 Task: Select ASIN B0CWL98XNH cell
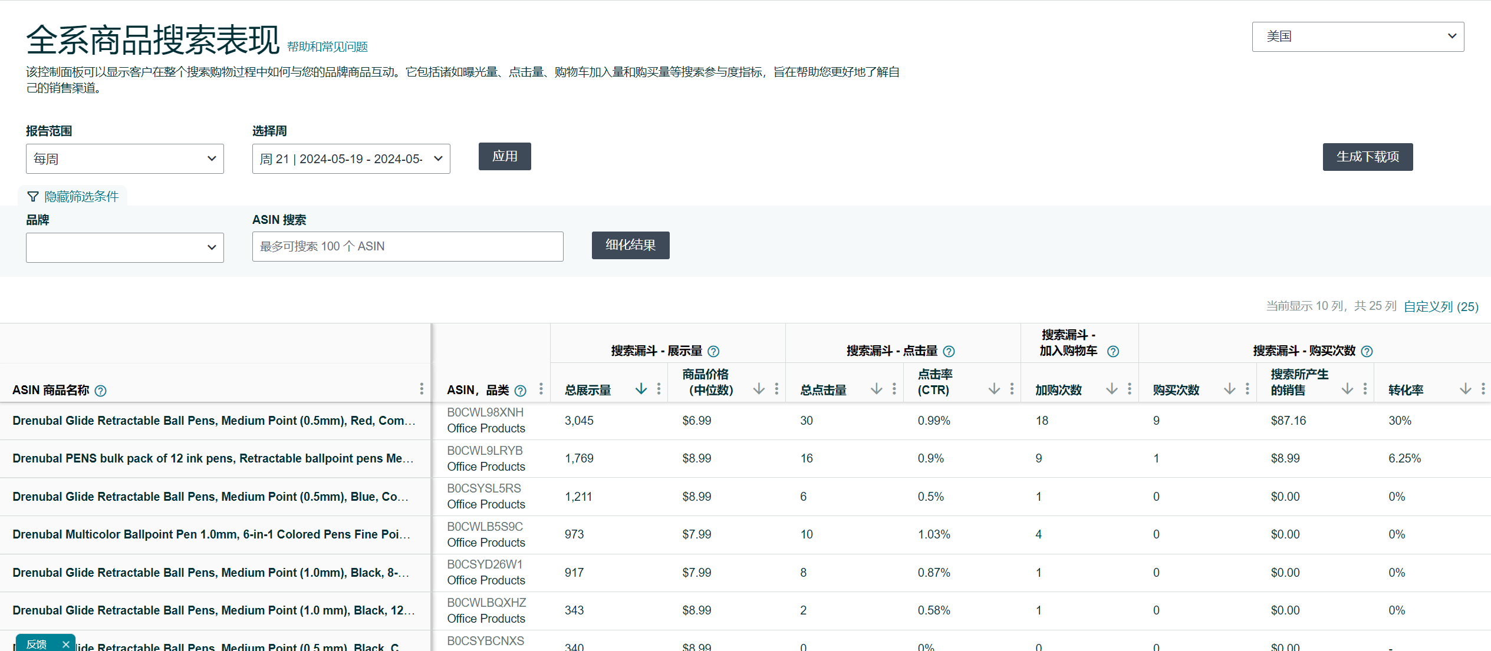pyautogui.click(x=485, y=412)
